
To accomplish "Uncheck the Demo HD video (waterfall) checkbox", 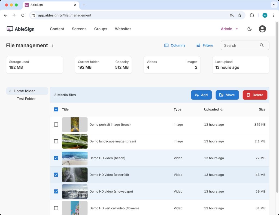I will click(x=56, y=175).
